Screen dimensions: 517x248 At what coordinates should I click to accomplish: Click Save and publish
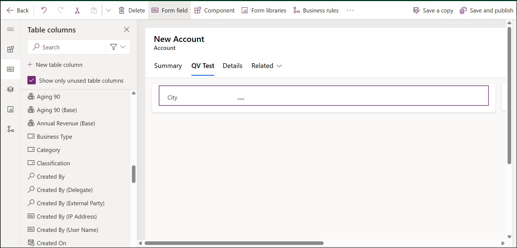coord(487,10)
